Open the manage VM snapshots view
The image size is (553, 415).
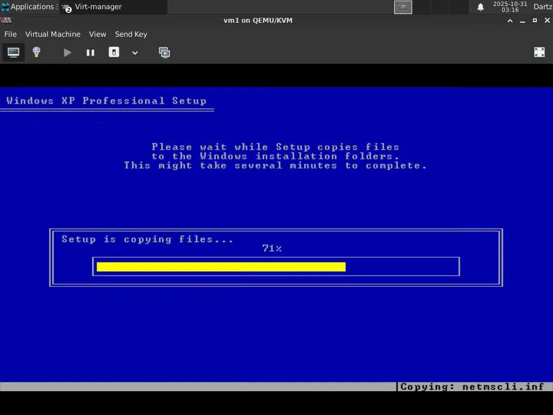tap(164, 53)
